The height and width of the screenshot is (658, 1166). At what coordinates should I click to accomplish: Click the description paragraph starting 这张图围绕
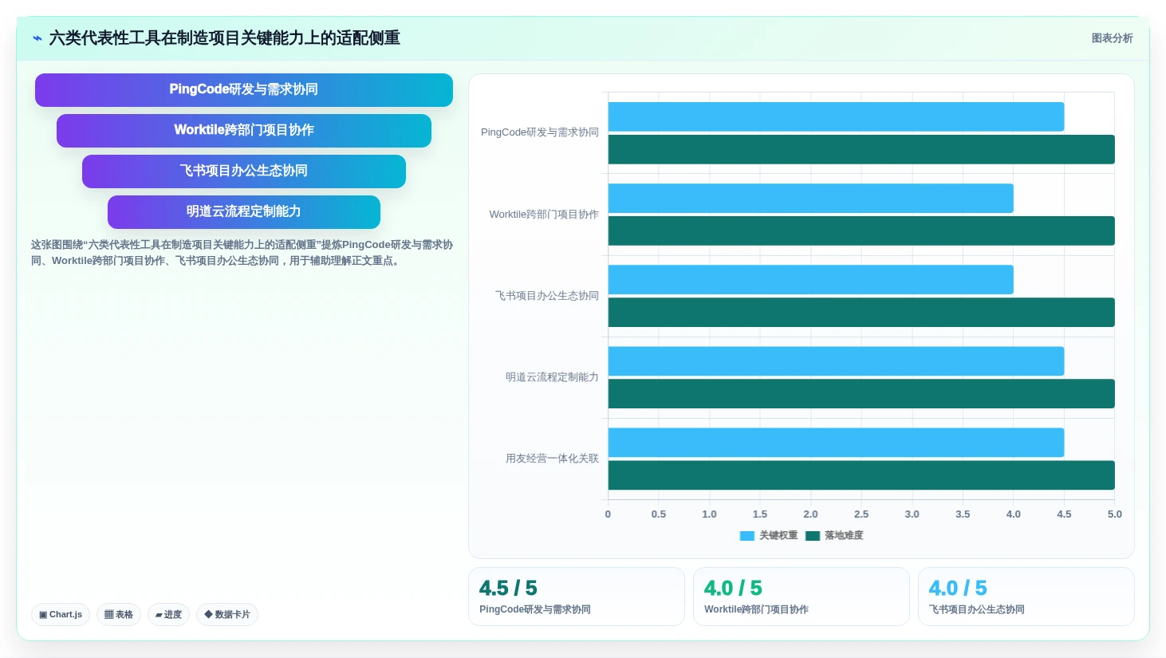coord(242,253)
